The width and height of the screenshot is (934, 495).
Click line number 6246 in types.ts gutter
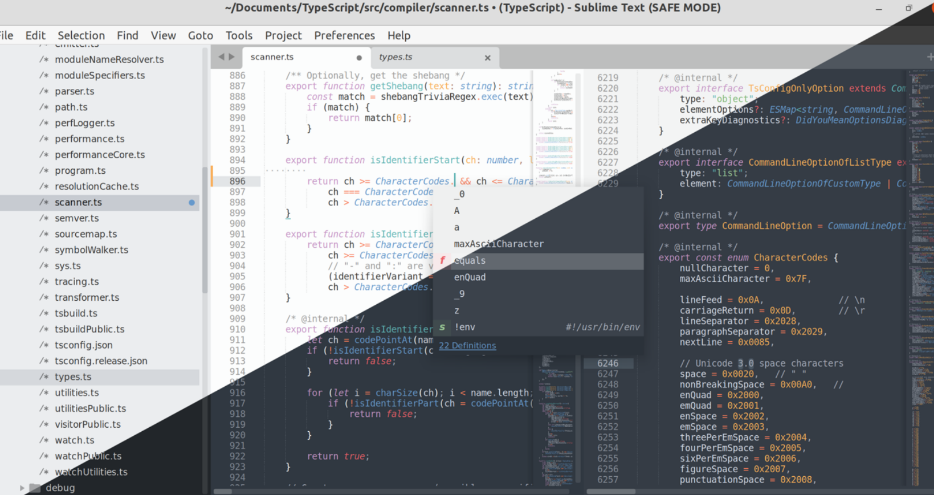pos(607,363)
